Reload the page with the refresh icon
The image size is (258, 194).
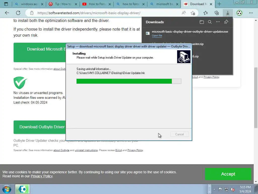tap(18, 13)
